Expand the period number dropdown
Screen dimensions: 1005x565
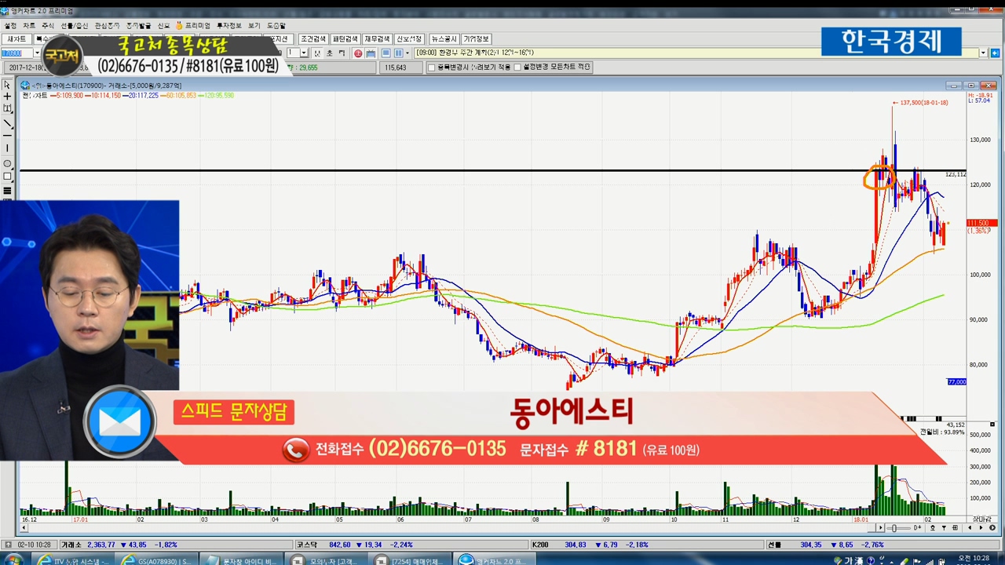point(304,53)
